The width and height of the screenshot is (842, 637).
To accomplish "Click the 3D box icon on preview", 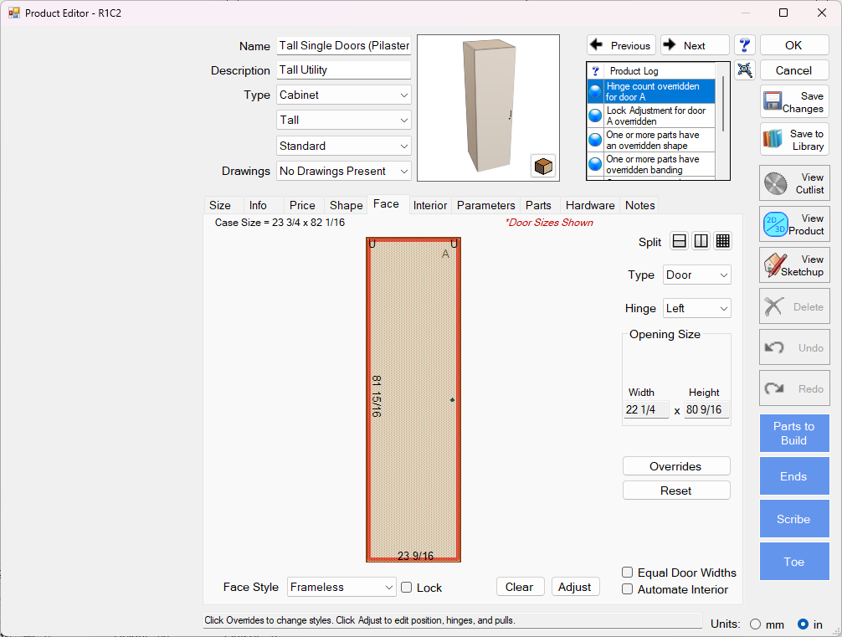I will pyautogui.click(x=543, y=166).
